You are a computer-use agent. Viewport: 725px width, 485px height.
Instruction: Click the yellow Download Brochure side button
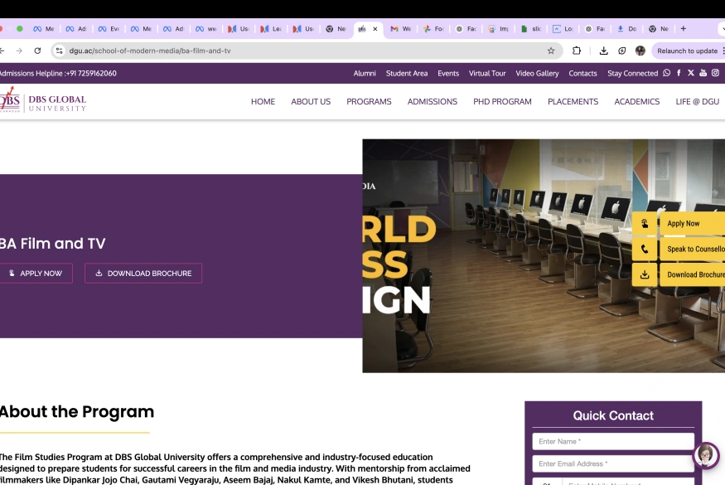pyautogui.click(x=692, y=274)
